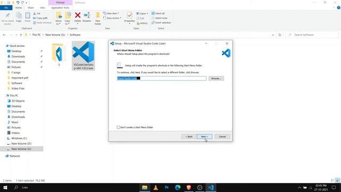Go back with Explorer back arrow
The width and height of the screenshot is (341, 192).
pos(4,35)
